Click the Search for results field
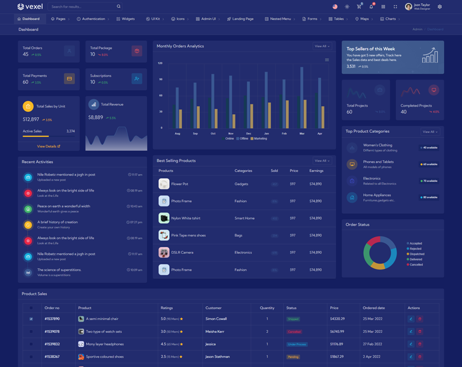This screenshot has height=367, width=462. 83,7
